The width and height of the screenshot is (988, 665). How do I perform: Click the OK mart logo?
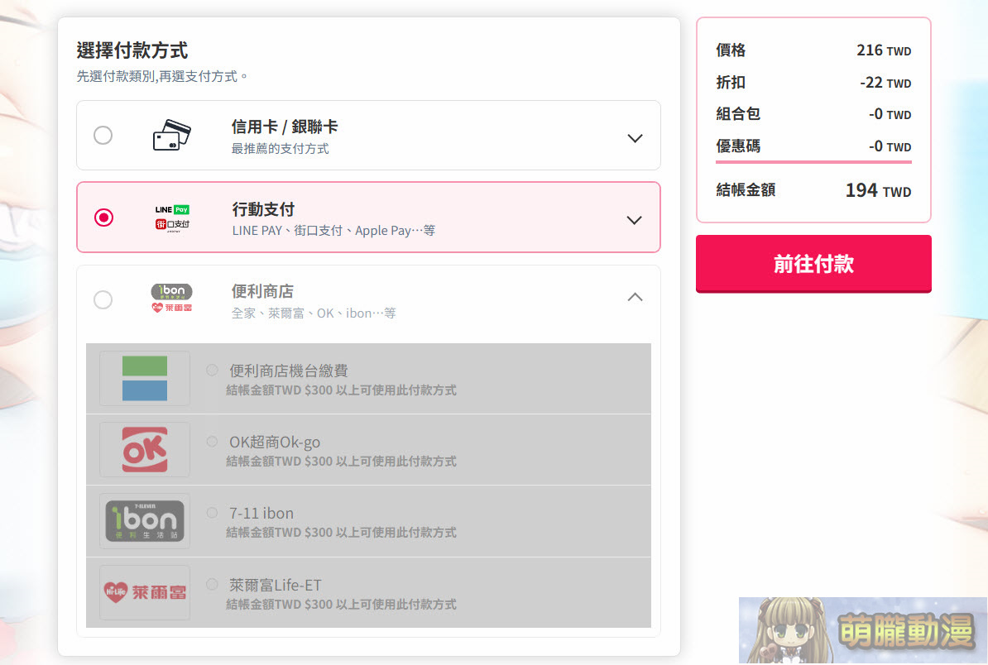pyautogui.click(x=145, y=450)
